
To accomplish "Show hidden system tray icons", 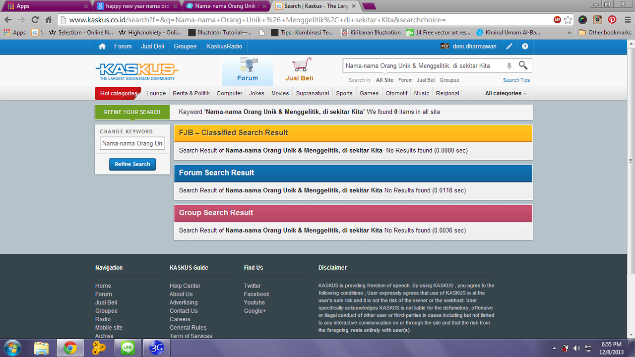I will click(554, 348).
